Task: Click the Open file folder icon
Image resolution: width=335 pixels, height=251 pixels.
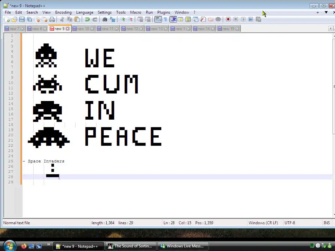Action: pyautogui.click(x=14, y=19)
